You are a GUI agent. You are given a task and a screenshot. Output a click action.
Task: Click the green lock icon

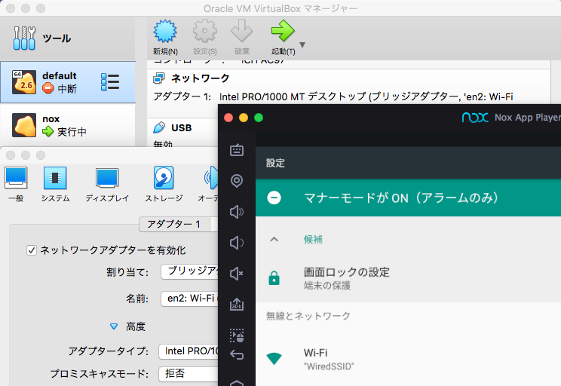(x=274, y=278)
